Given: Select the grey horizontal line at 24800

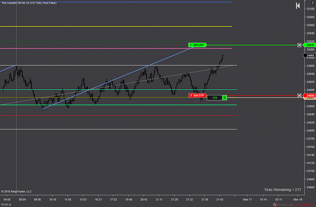Looking at the screenshot, I should [118, 129].
